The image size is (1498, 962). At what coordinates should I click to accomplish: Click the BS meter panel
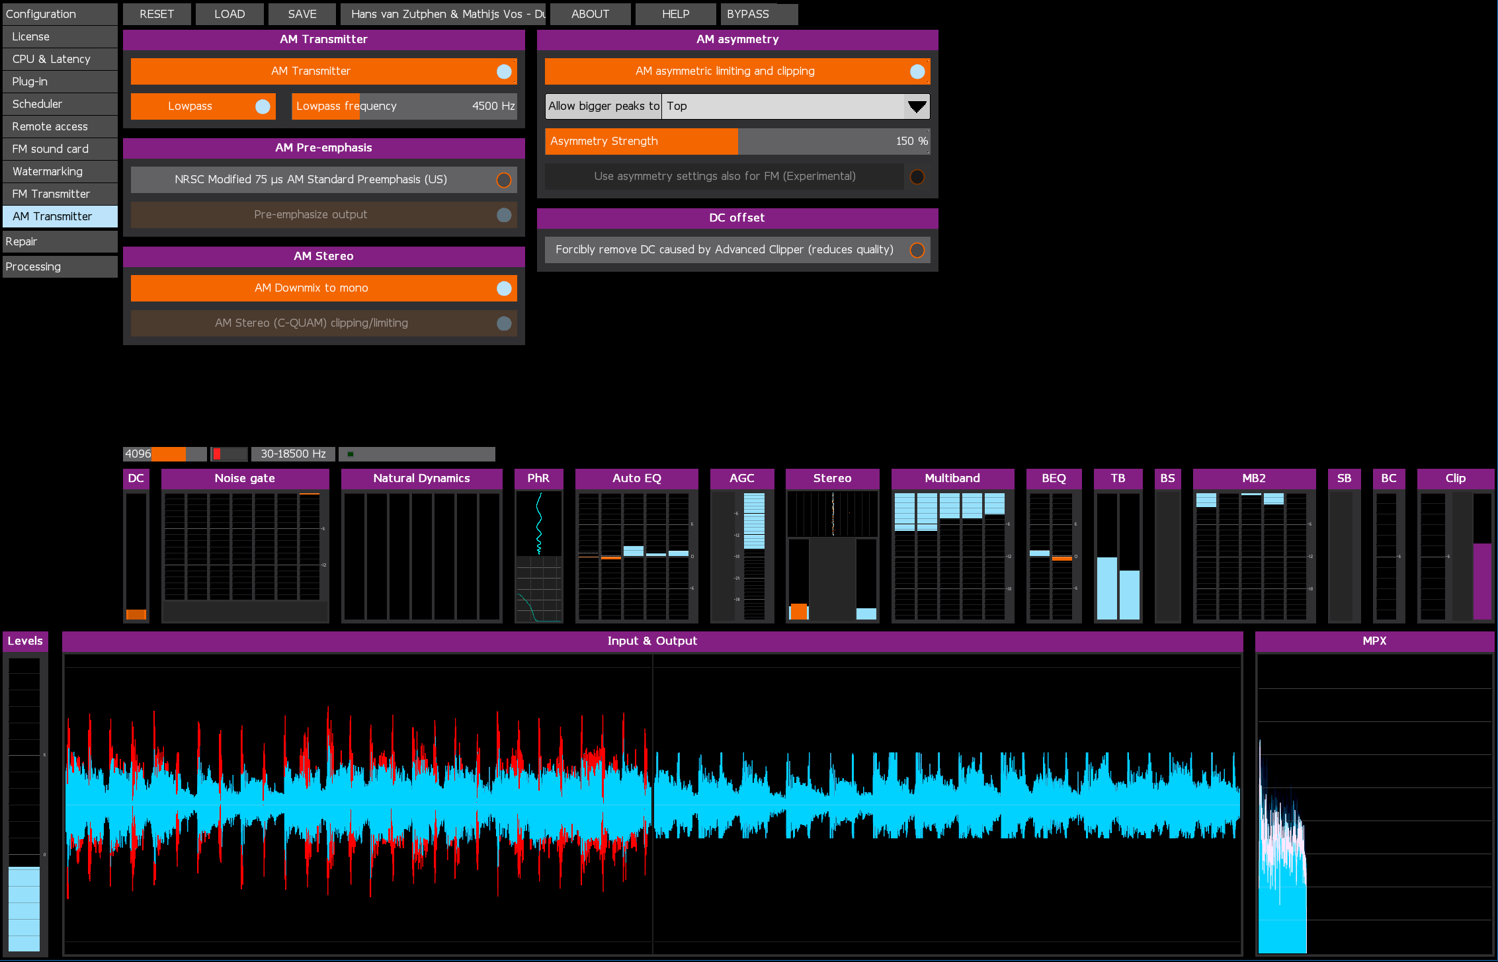tap(1168, 546)
